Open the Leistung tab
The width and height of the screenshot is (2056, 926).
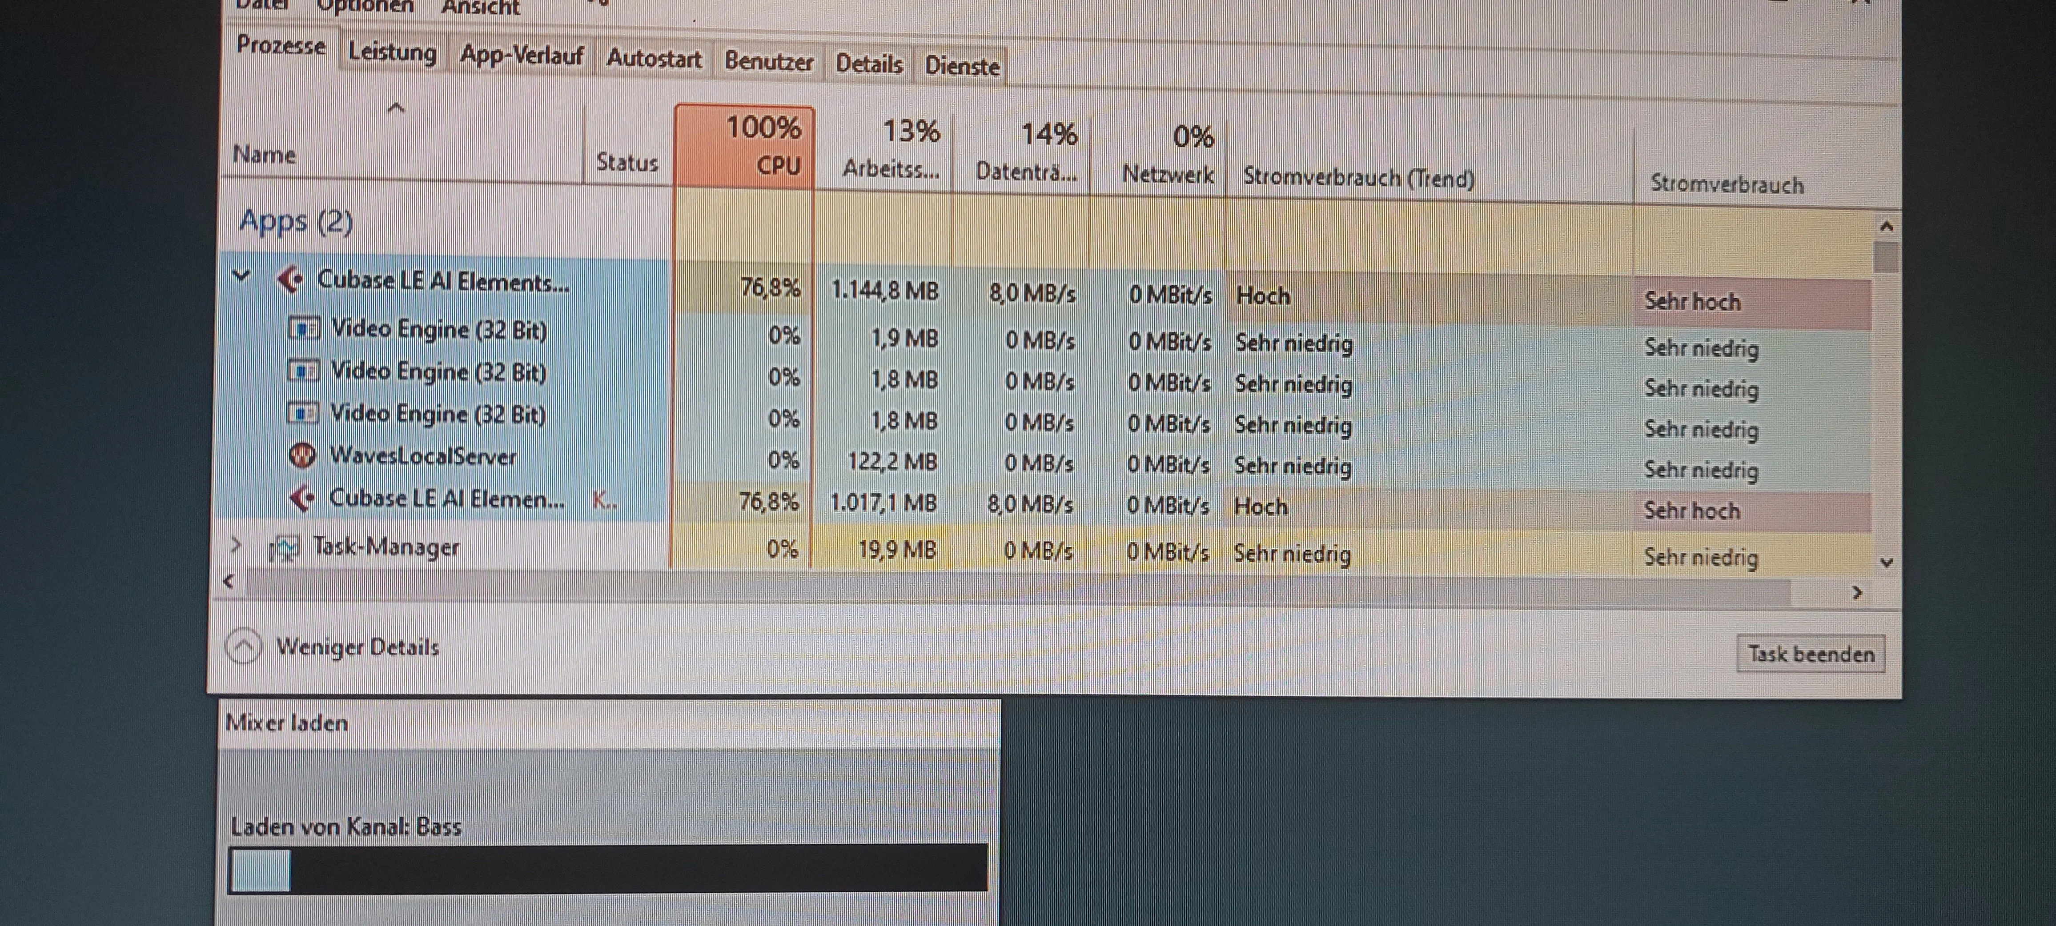coord(393,52)
